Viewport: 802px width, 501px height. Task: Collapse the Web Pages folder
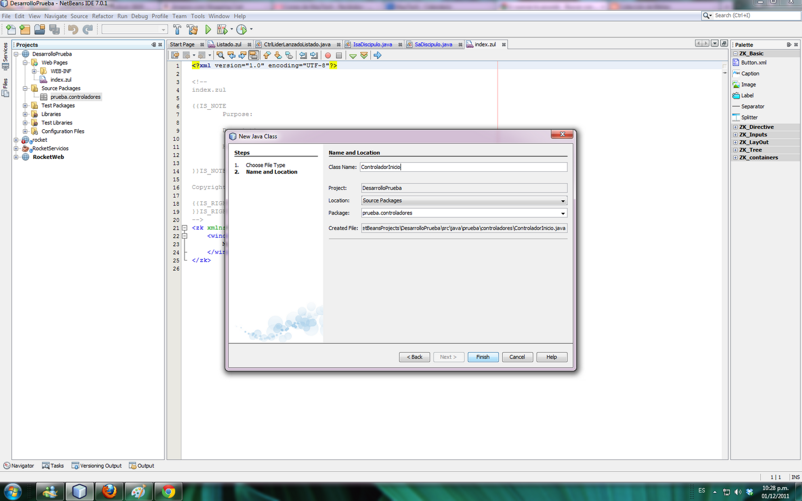pyautogui.click(x=25, y=63)
